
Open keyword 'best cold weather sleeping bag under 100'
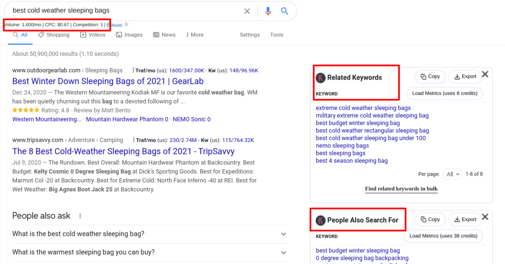(x=371, y=138)
